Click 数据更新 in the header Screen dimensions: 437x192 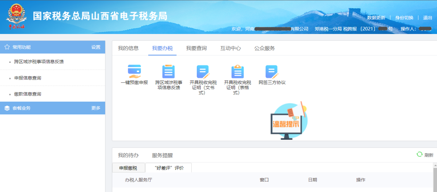pos(376,18)
